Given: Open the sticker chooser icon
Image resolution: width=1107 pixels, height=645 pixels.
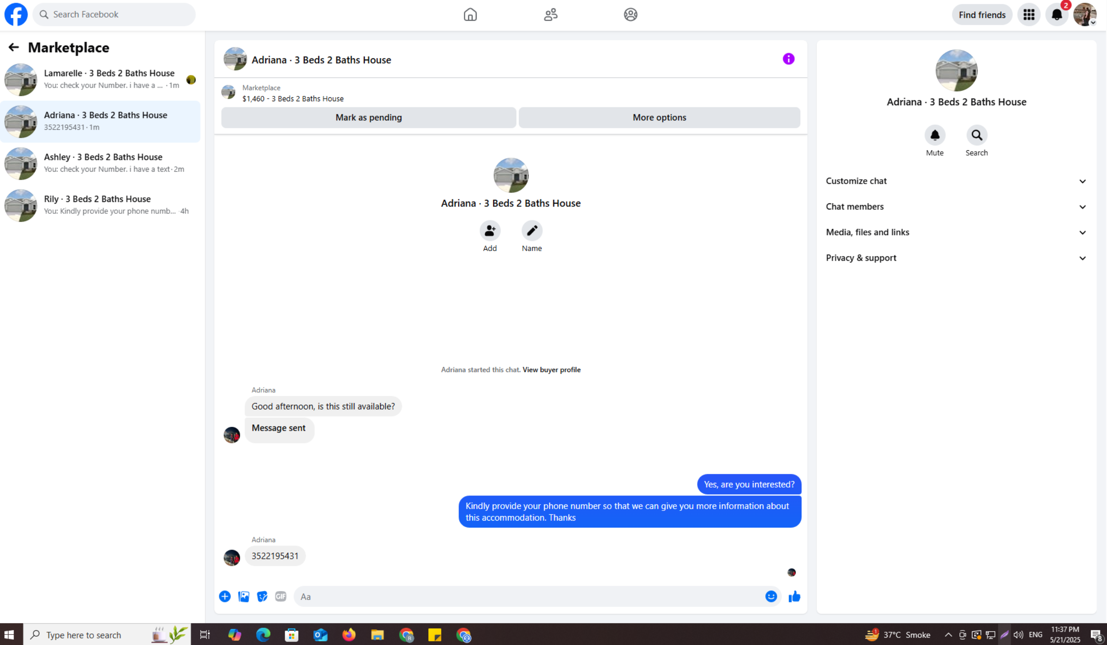Looking at the screenshot, I should pyautogui.click(x=262, y=596).
